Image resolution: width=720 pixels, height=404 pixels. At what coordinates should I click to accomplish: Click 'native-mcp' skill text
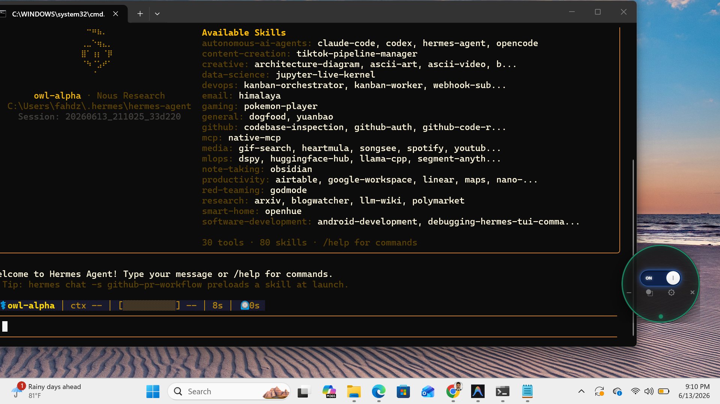click(254, 138)
